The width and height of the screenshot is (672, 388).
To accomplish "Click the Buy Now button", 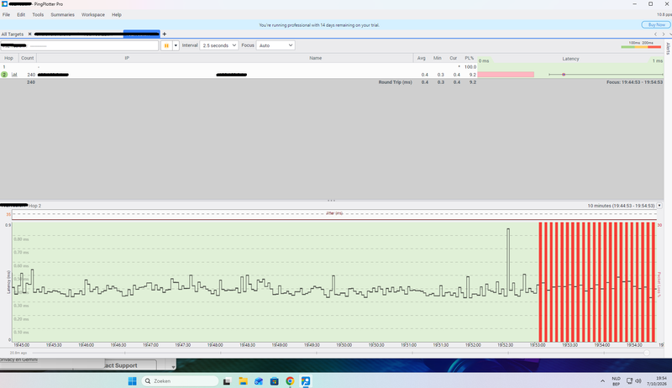I will (656, 25).
